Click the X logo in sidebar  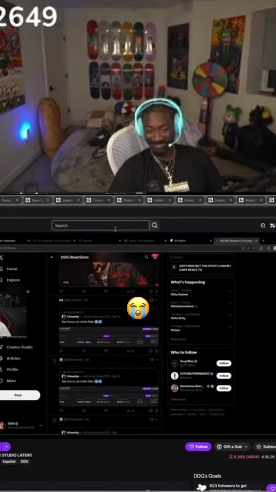click(2, 258)
